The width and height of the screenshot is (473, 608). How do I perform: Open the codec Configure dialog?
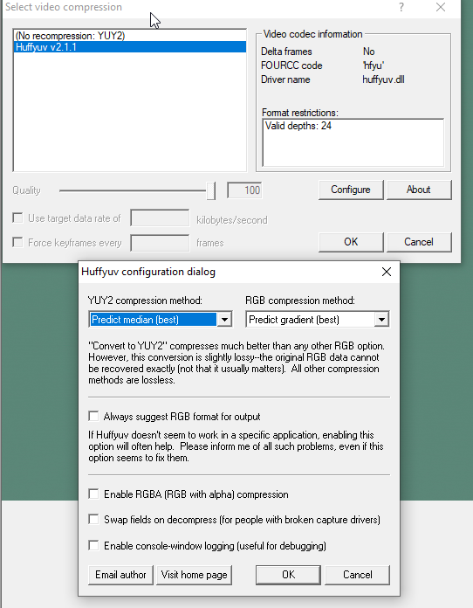pos(351,190)
